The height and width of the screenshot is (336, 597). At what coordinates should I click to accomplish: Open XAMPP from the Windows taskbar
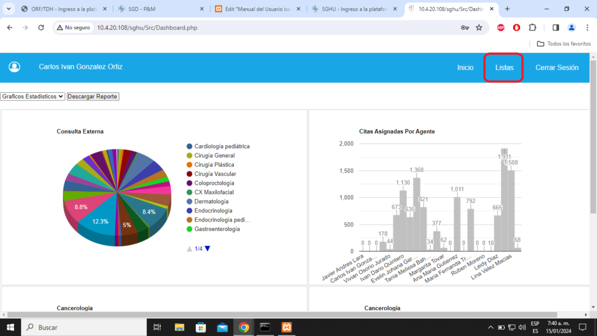(286, 327)
